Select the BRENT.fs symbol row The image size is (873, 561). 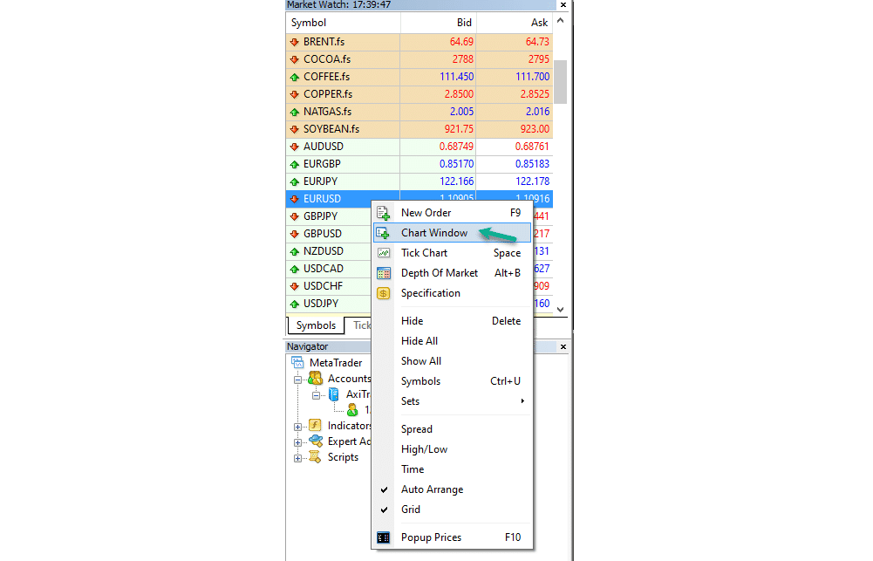click(x=342, y=42)
